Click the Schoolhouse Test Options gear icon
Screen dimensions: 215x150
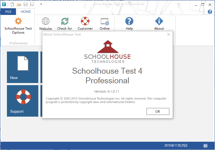click(x=18, y=21)
